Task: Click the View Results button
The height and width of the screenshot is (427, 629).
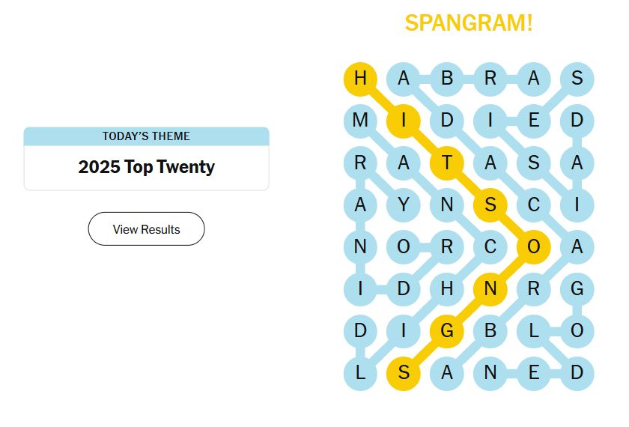Action: coord(146,229)
